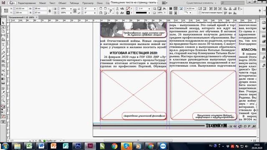This screenshot has height=150, width=267.
Task: Open the scale Y percentage dropdown
Action: click(x=71, y=13)
